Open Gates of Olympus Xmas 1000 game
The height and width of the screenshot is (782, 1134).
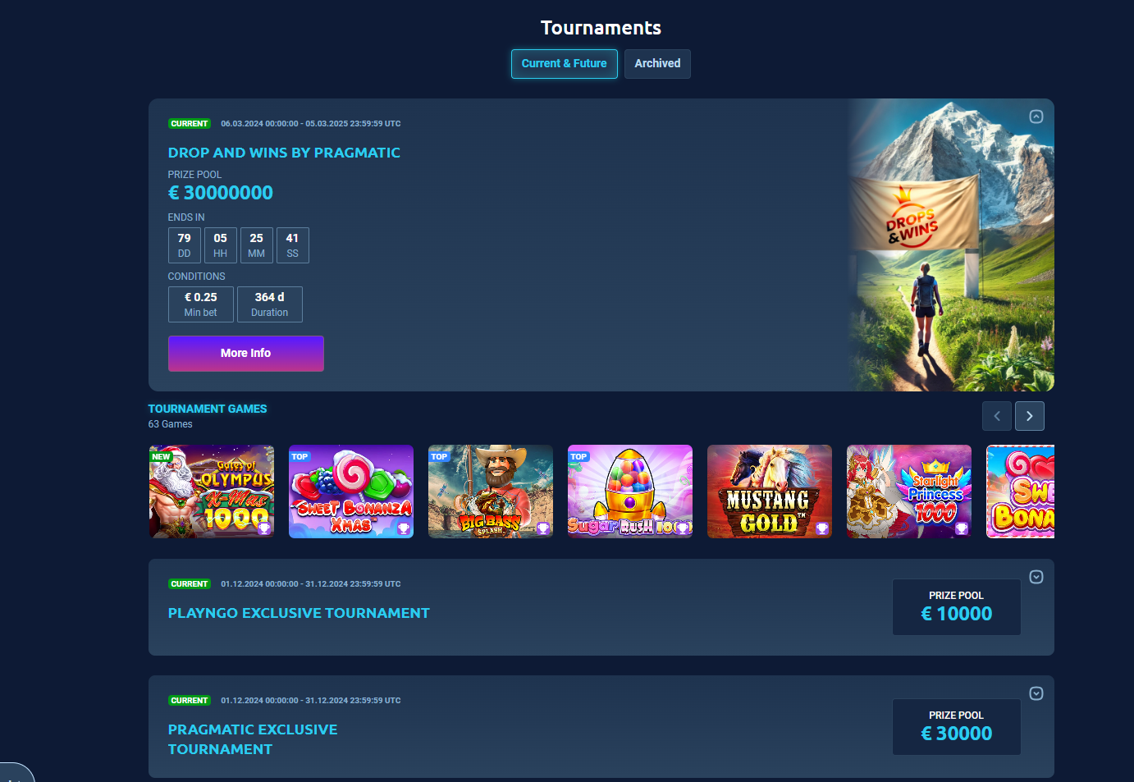point(212,492)
